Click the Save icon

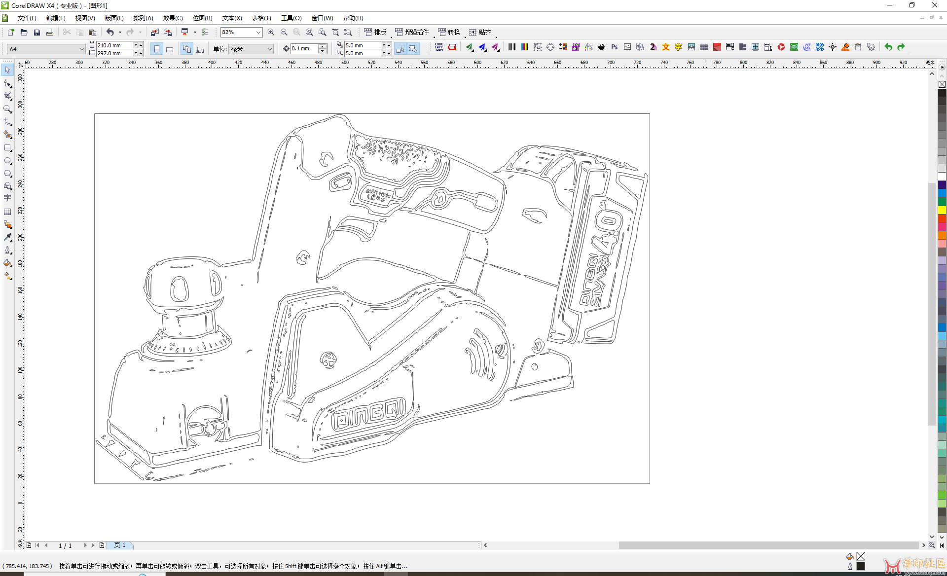[x=36, y=32]
